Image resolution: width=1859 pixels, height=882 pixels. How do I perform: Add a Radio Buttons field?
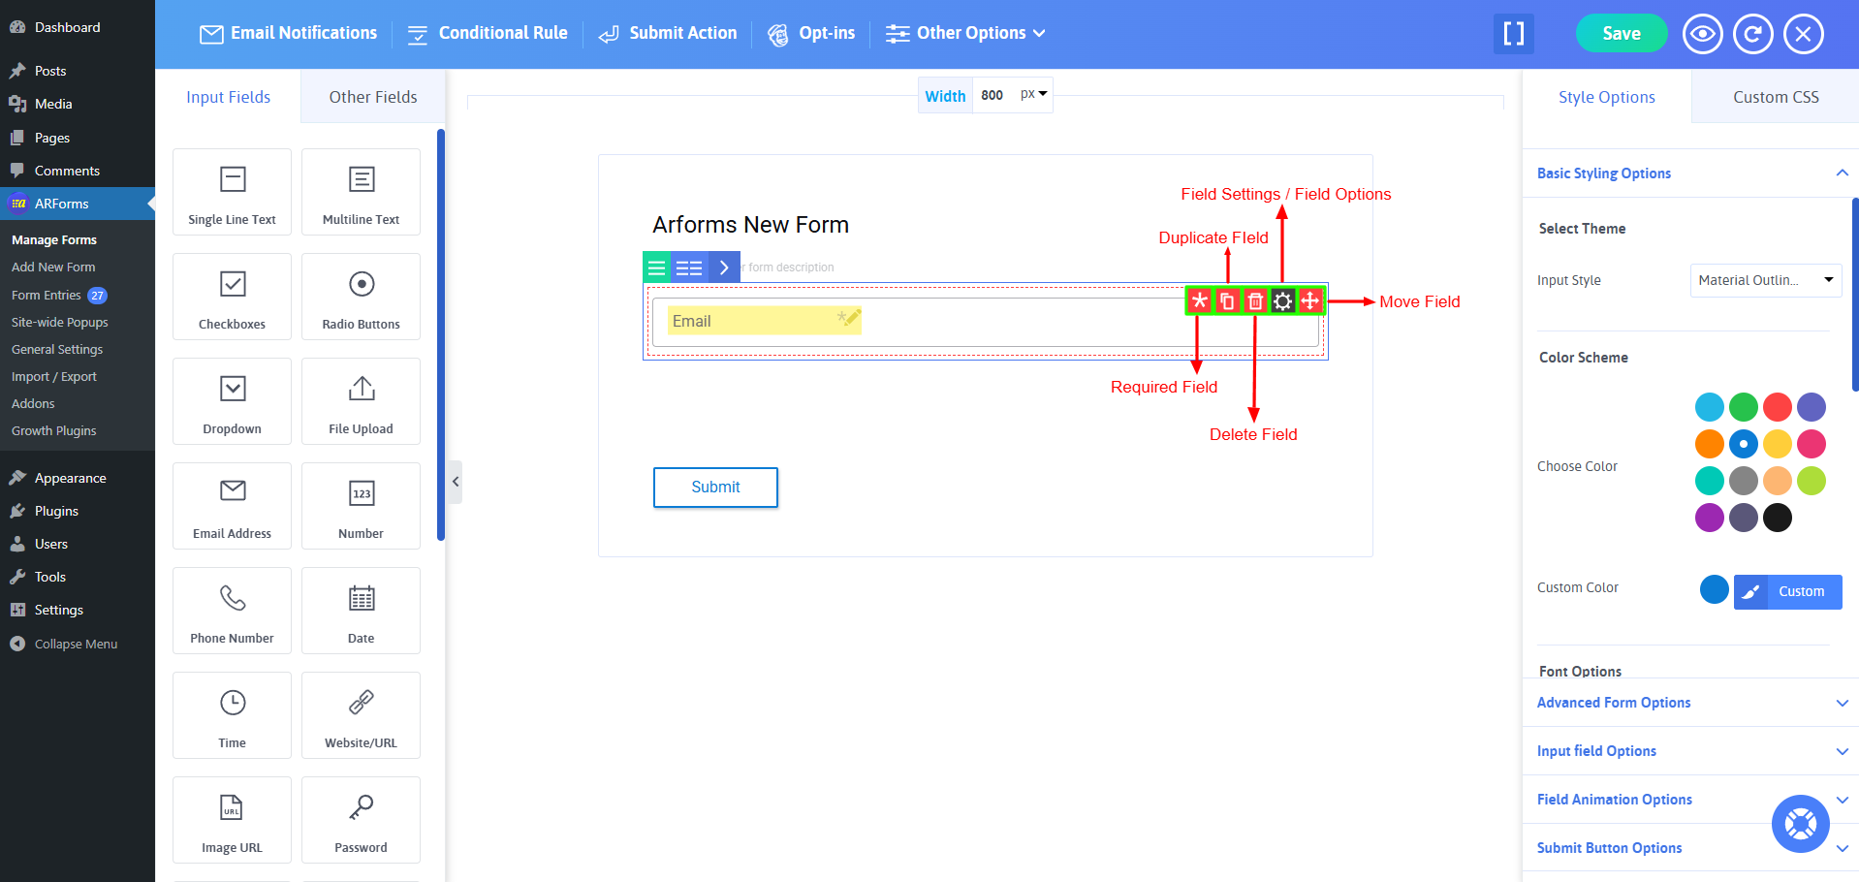click(361, 297)
